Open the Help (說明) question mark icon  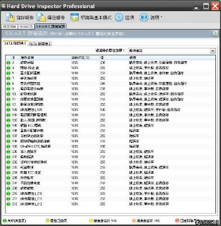[144, 17]
